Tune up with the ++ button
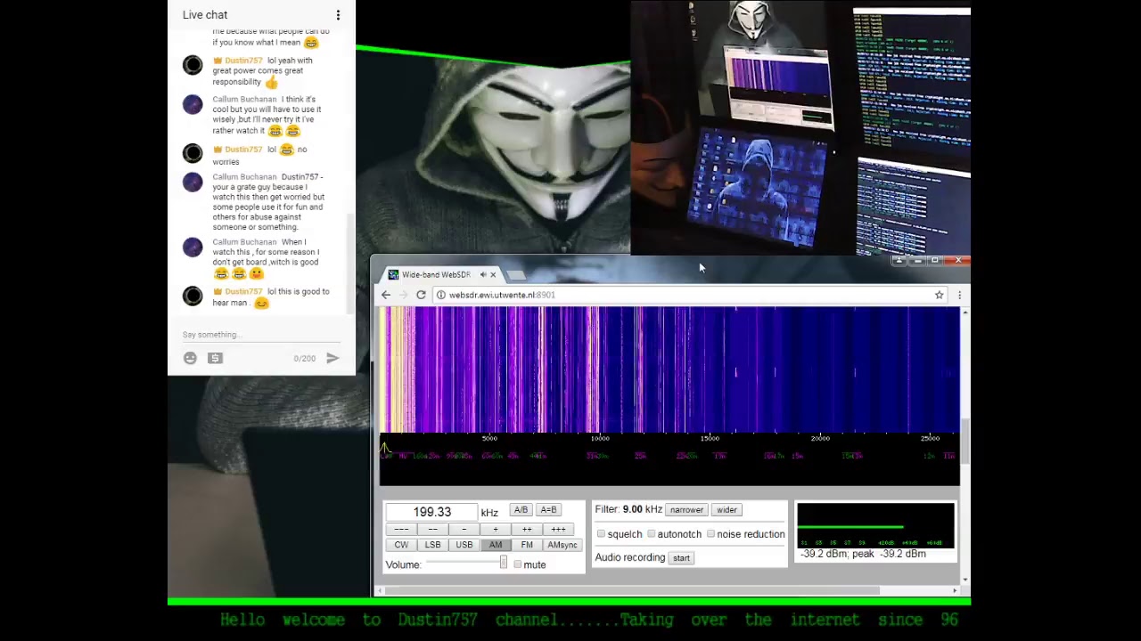Viewport: 1141px width, 641px height. tap(527, 530)
